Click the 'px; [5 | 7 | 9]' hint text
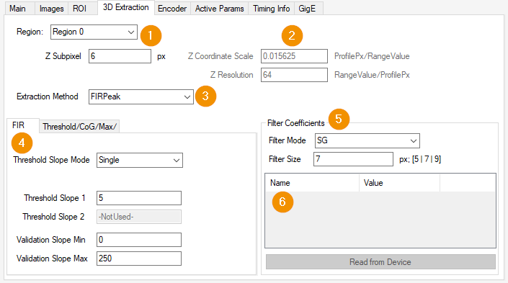The width and height of the screenshot is (508, 283). tap(420, 159)
